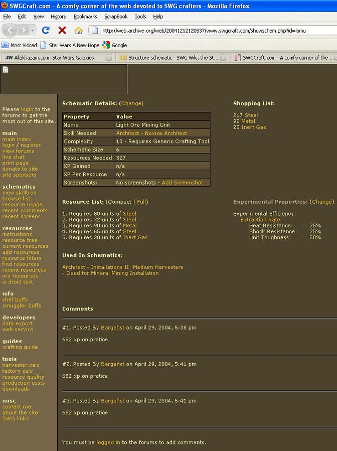The image size is (337, 451).
Task: Click the broken image icon in page header
Action: [6, 70]
